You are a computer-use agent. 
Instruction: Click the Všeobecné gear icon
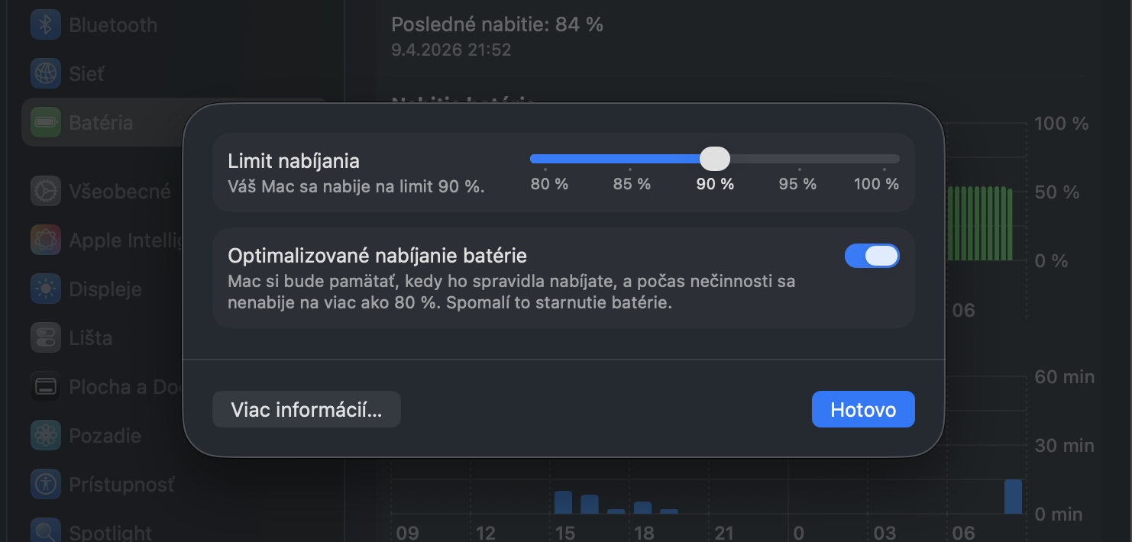pyautogui.click(x=46, y=191)
